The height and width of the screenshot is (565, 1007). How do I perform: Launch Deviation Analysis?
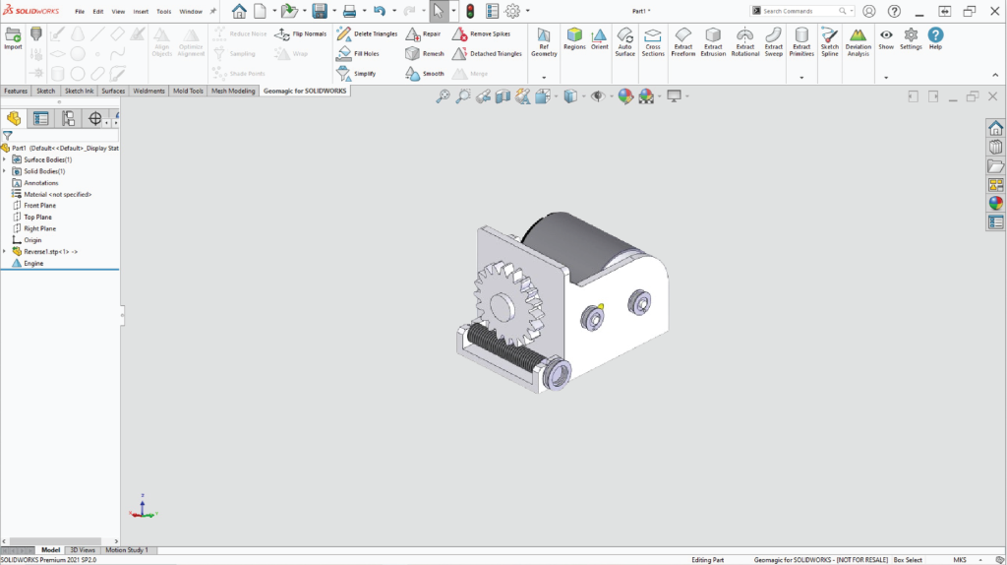(x=858, y=39)
